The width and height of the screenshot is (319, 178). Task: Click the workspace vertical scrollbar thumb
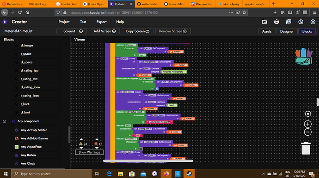point(318,102)
